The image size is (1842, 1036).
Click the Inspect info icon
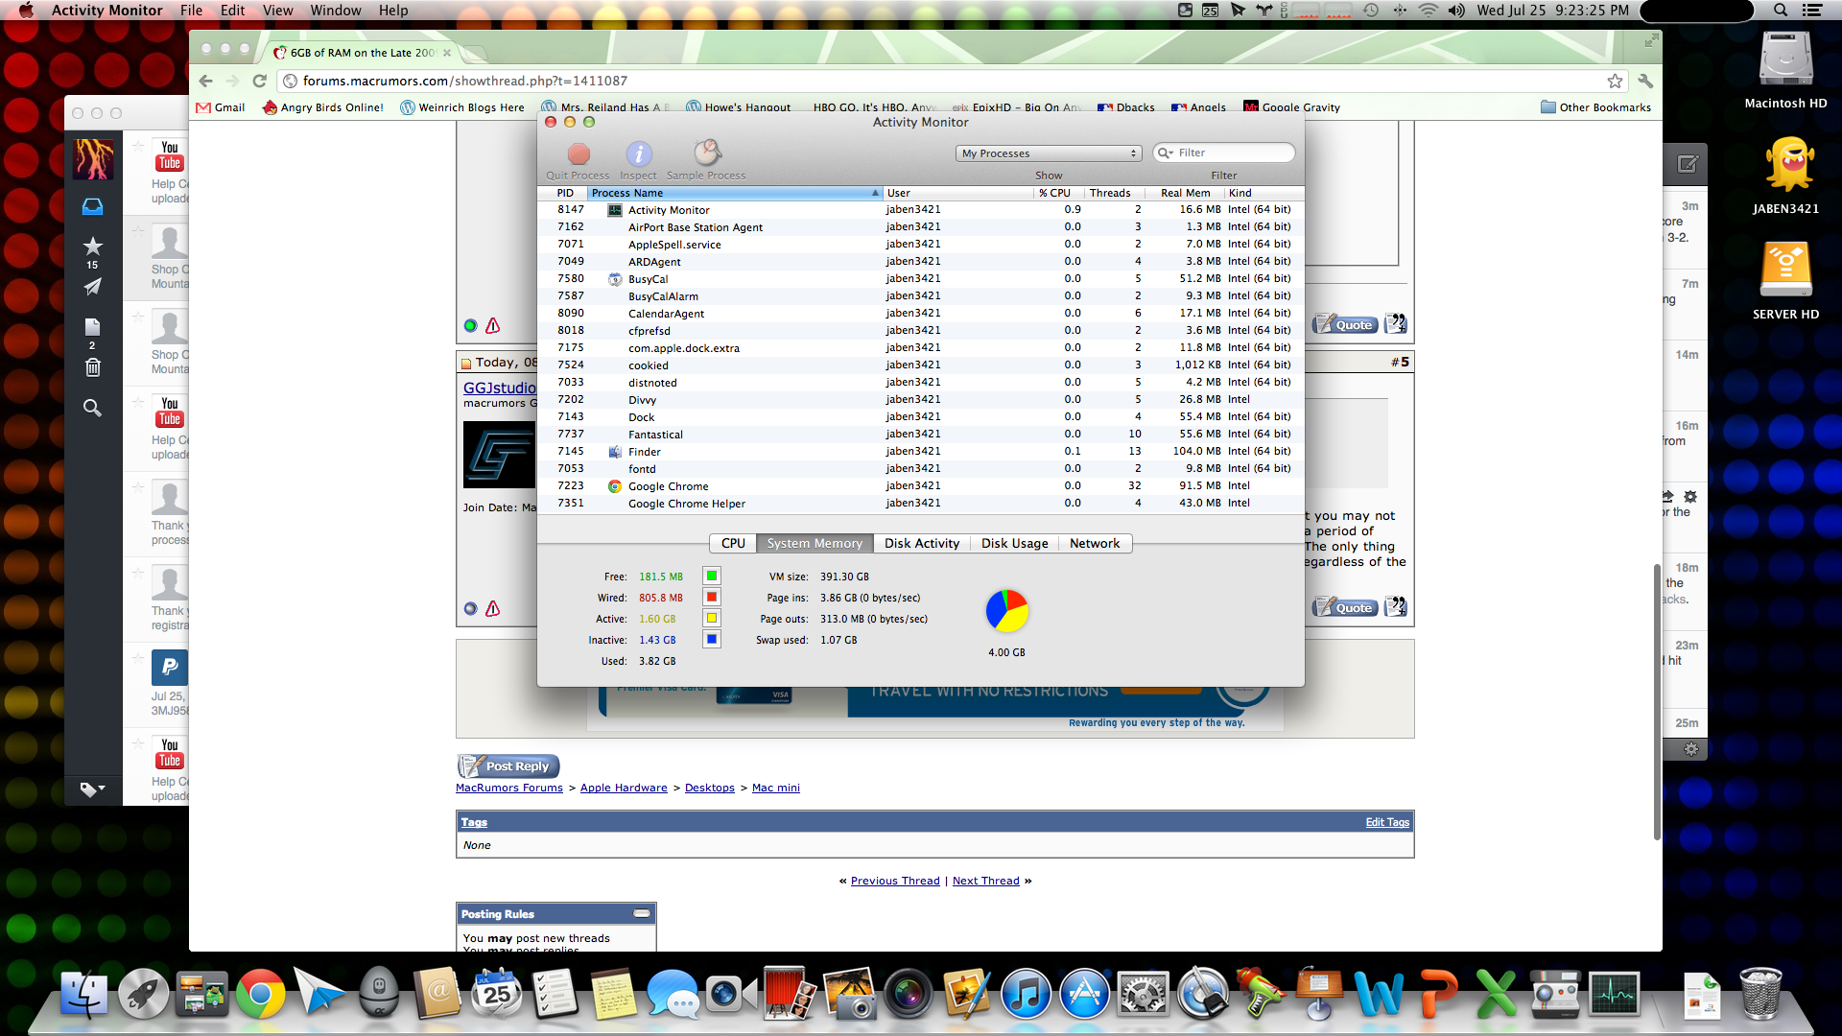[x=638, y=154]
